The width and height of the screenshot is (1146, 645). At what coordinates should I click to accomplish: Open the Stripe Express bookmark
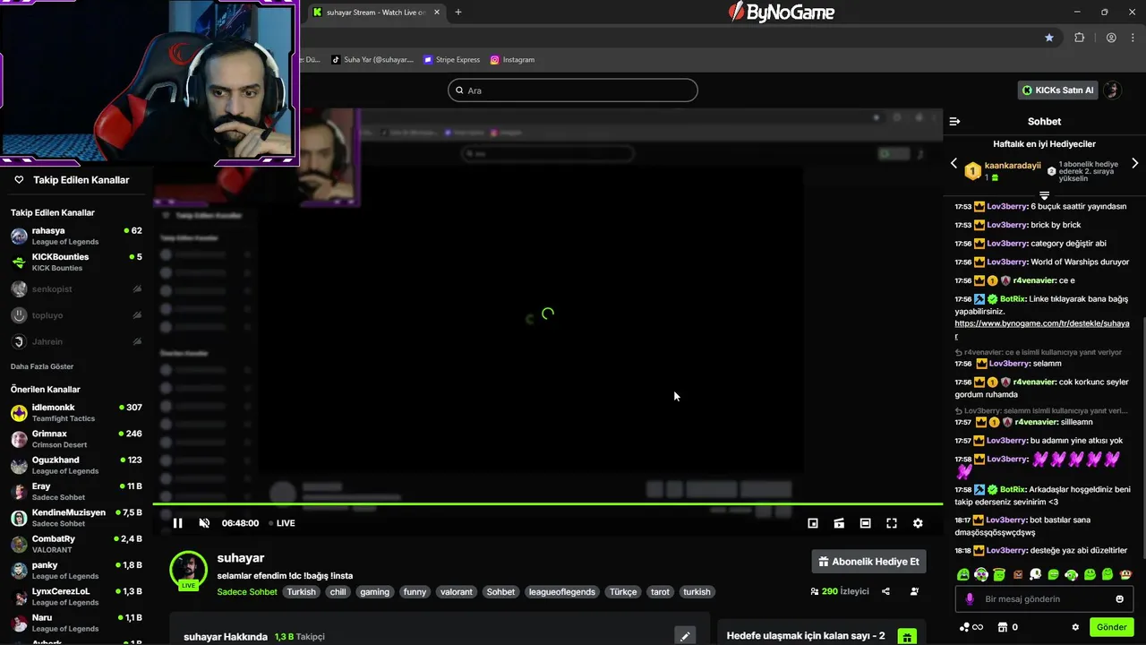[451, 60]
